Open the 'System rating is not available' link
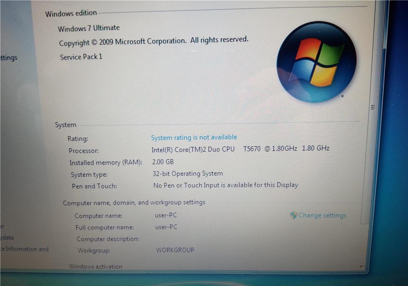Viewport: 408px width, 286px height. [x=194, y=137]
